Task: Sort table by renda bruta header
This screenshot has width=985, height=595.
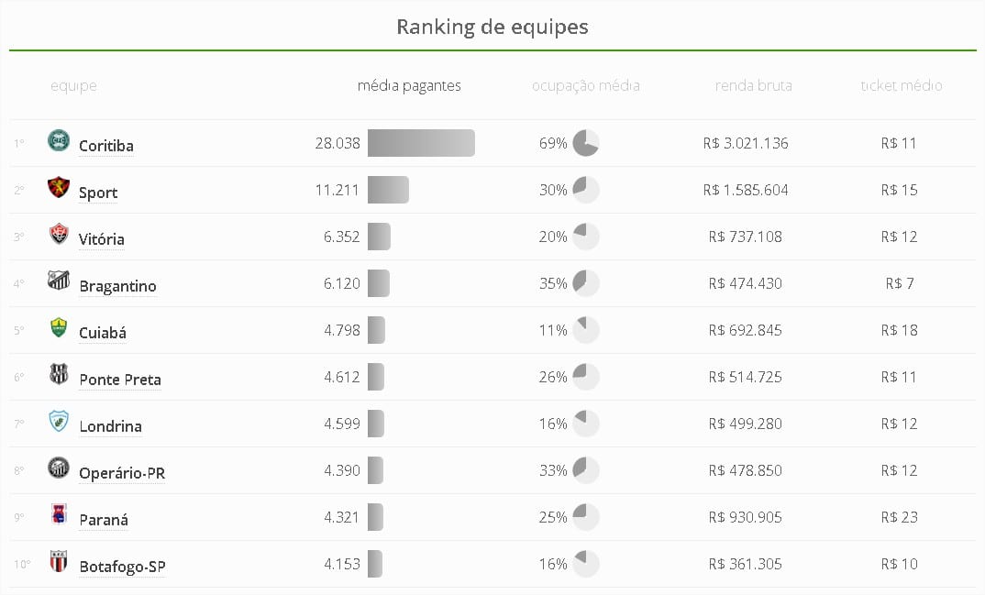Action: (753, 86)
